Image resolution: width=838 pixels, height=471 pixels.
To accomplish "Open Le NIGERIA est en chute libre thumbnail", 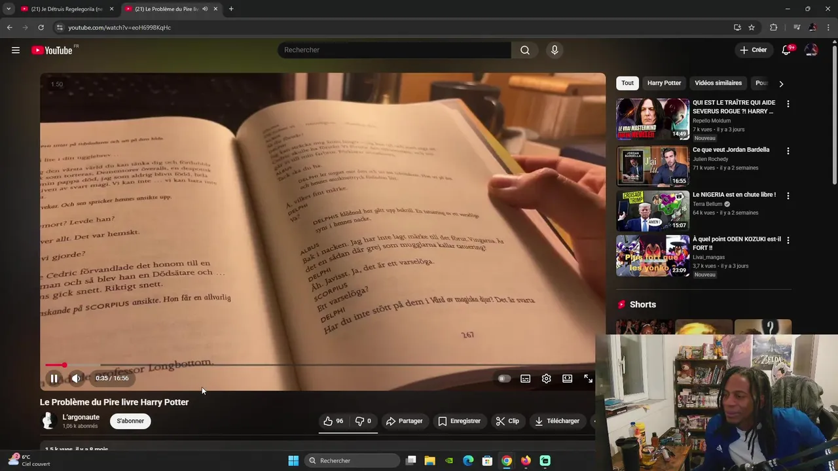I will coord(653,211).
